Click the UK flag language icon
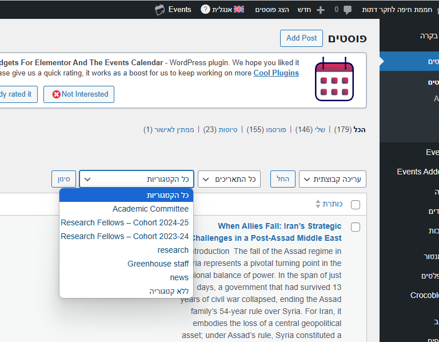The height and width of the screenshot is (342, 439). 239,10
